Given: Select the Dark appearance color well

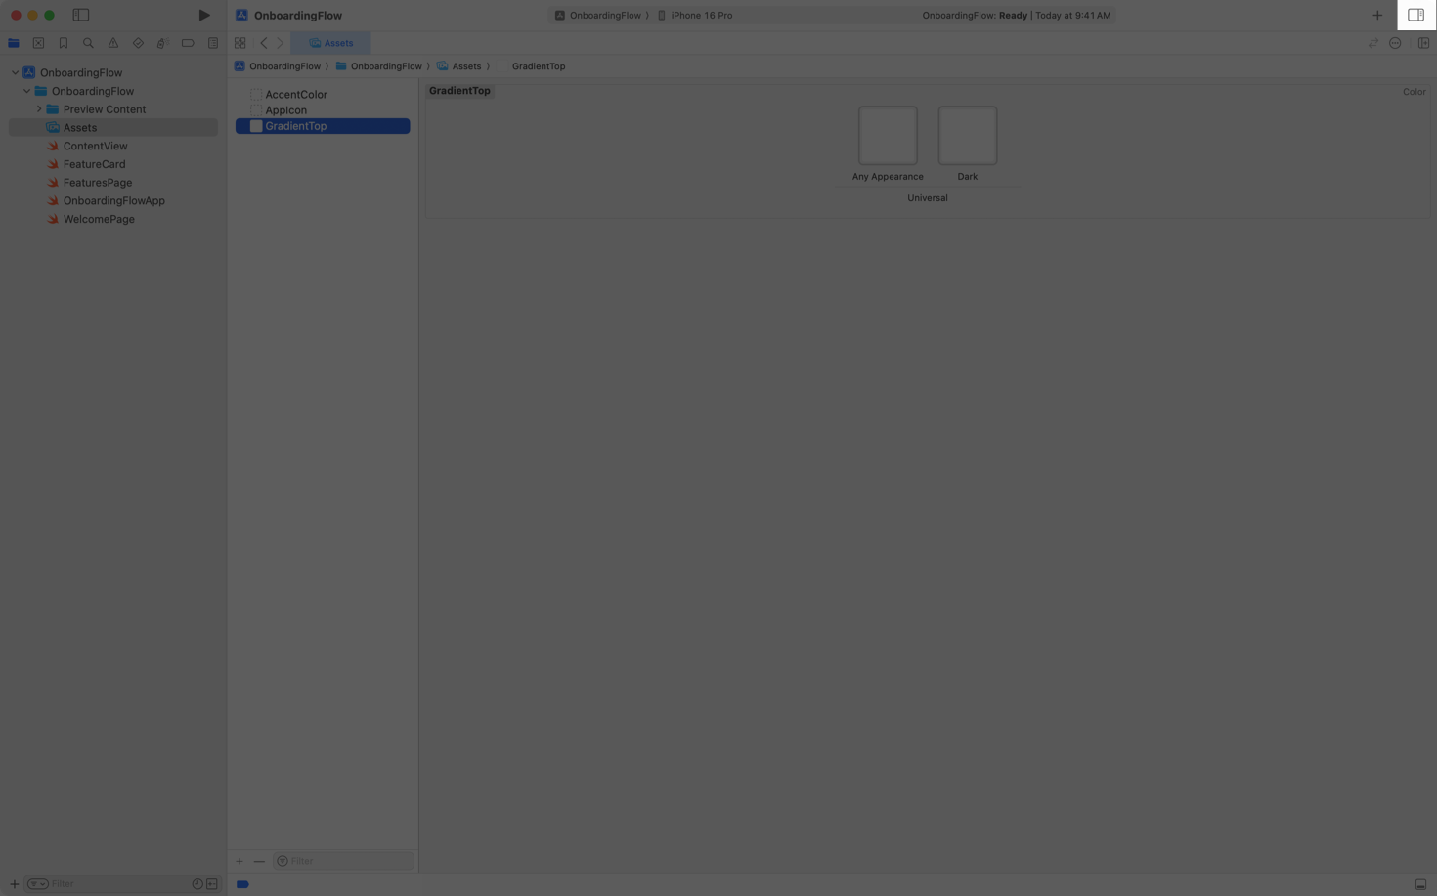Looking at the screenshot, I should [967, 135].
